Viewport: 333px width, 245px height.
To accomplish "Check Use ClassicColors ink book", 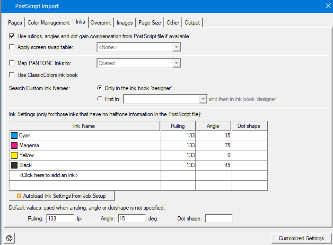I will click(x=12, y=75).
